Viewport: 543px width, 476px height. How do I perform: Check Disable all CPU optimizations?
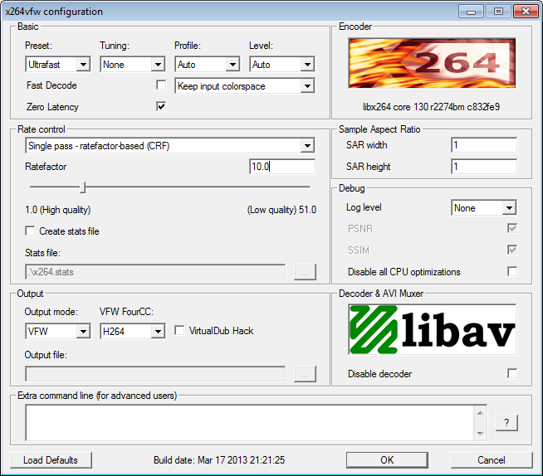[512, 271]
